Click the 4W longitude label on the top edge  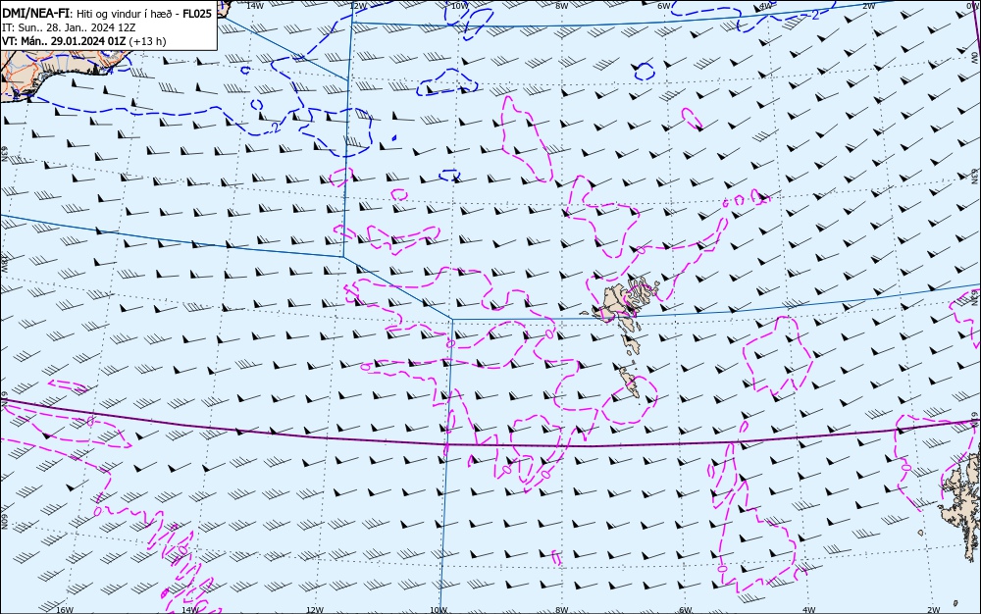(x=766, y=6)
